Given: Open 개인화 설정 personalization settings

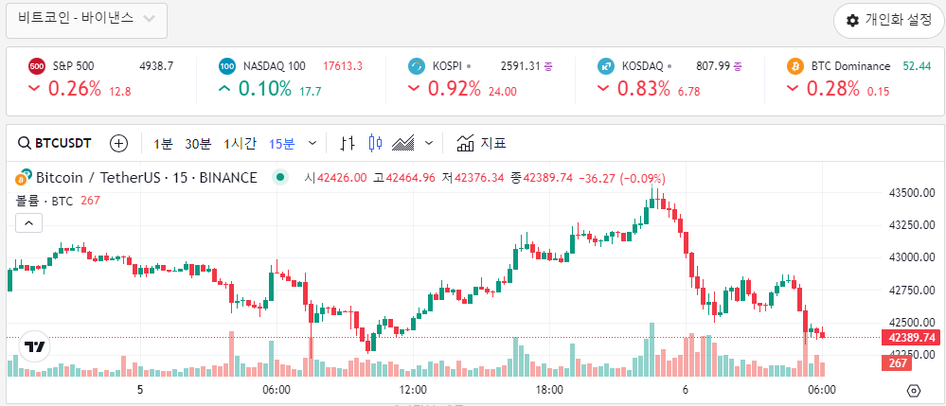Looking at the screenshot, I should point(889,20).
